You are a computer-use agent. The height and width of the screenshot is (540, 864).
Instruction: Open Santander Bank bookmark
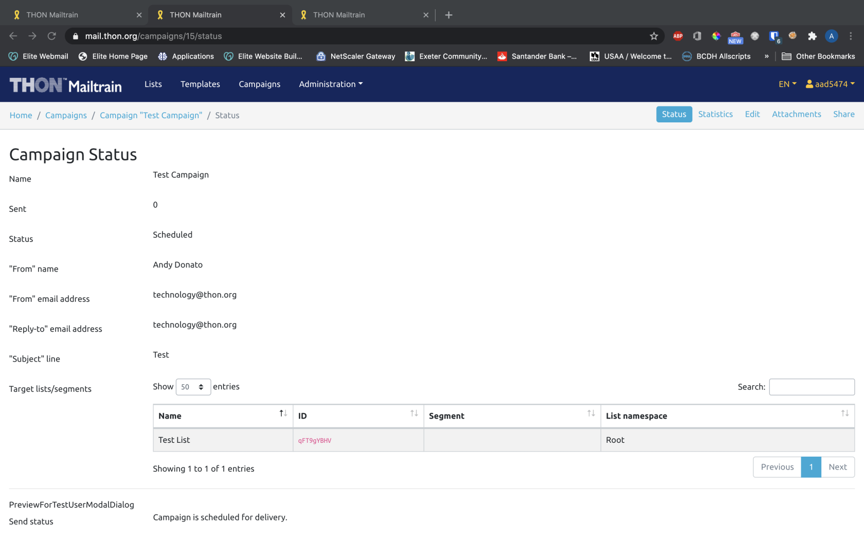pos(537,56)
